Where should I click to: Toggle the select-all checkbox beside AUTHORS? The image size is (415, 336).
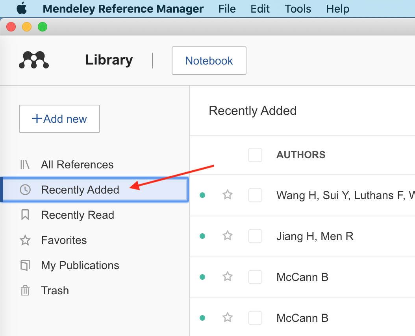[x=255, y=155]
